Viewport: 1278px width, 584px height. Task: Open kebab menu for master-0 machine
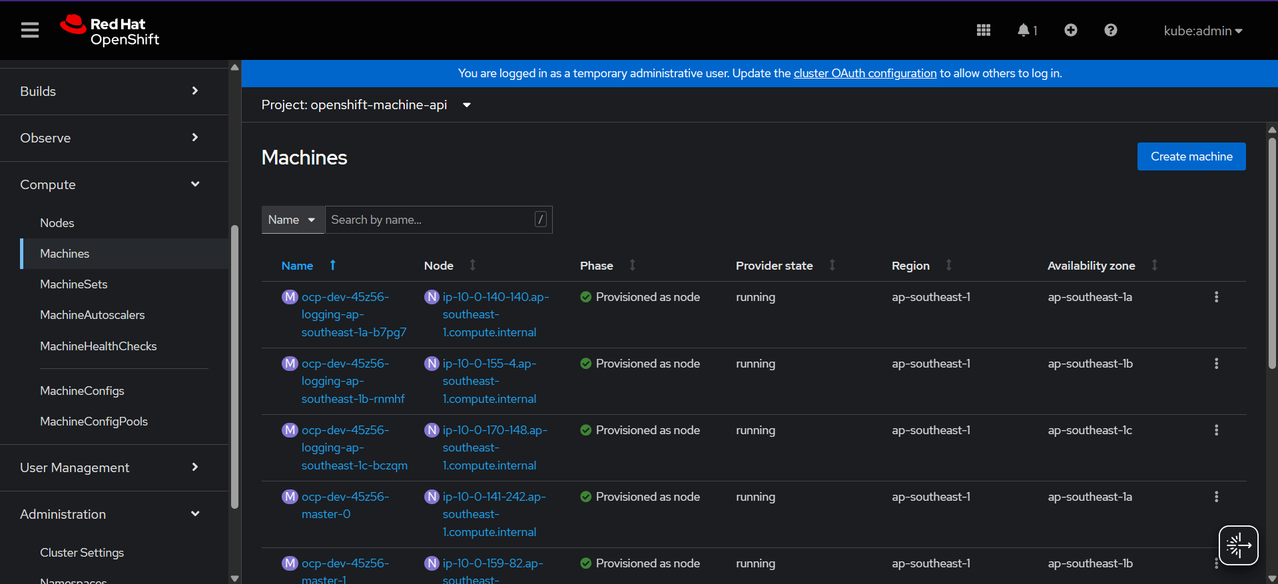pos(1216,497)
